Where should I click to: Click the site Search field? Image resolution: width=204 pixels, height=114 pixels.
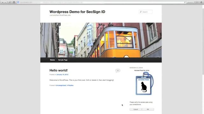pos(146,12)
